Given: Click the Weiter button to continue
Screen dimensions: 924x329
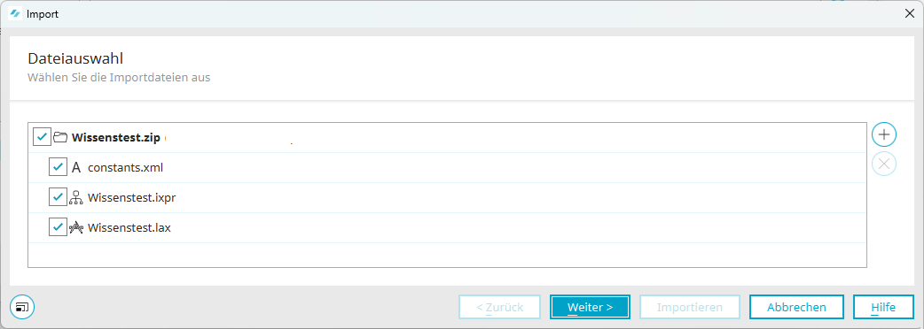Looking at the screenshot, I should (590, 307).
